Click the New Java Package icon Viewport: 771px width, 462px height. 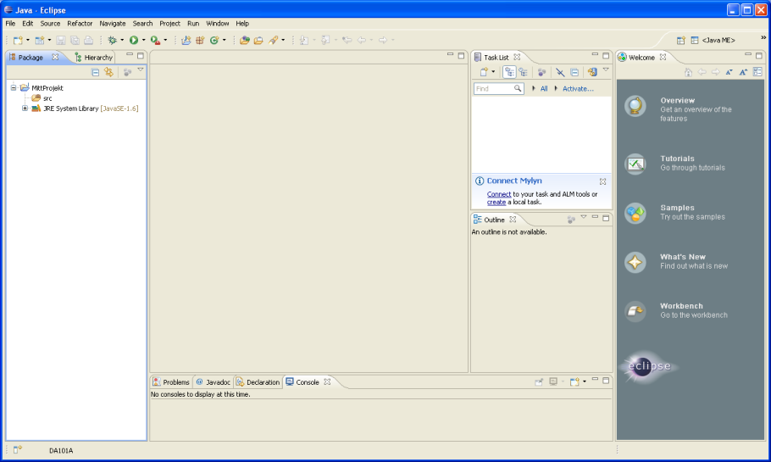pyautogui.click(x=200, y=41)
